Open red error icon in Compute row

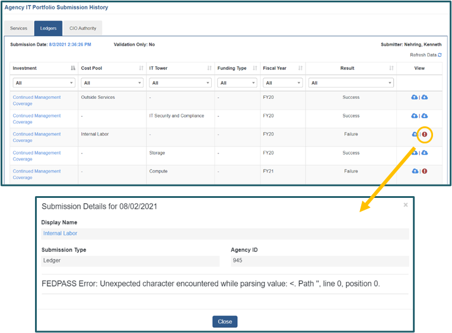pyautogui.click(x=425, y=171)
